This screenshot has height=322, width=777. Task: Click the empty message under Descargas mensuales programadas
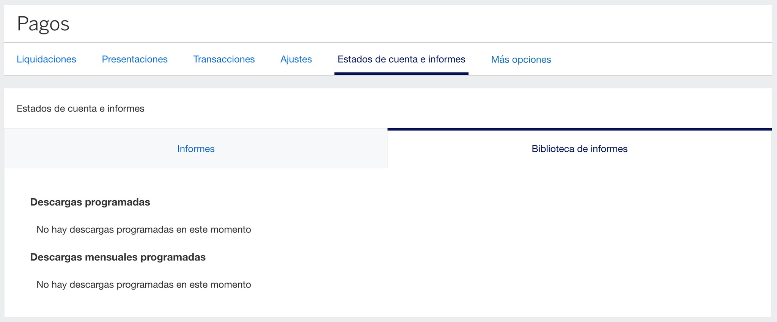pyautogui.click(x=143, y=284)
